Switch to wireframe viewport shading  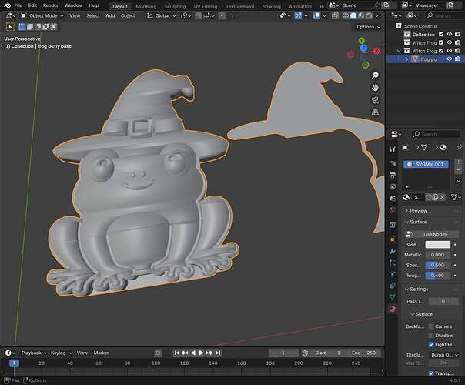(x=346, y=15)
